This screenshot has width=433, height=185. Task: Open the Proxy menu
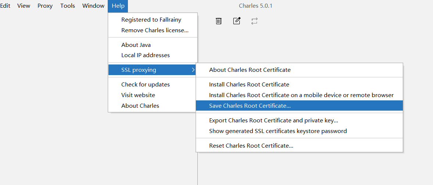tap(45, 6)
